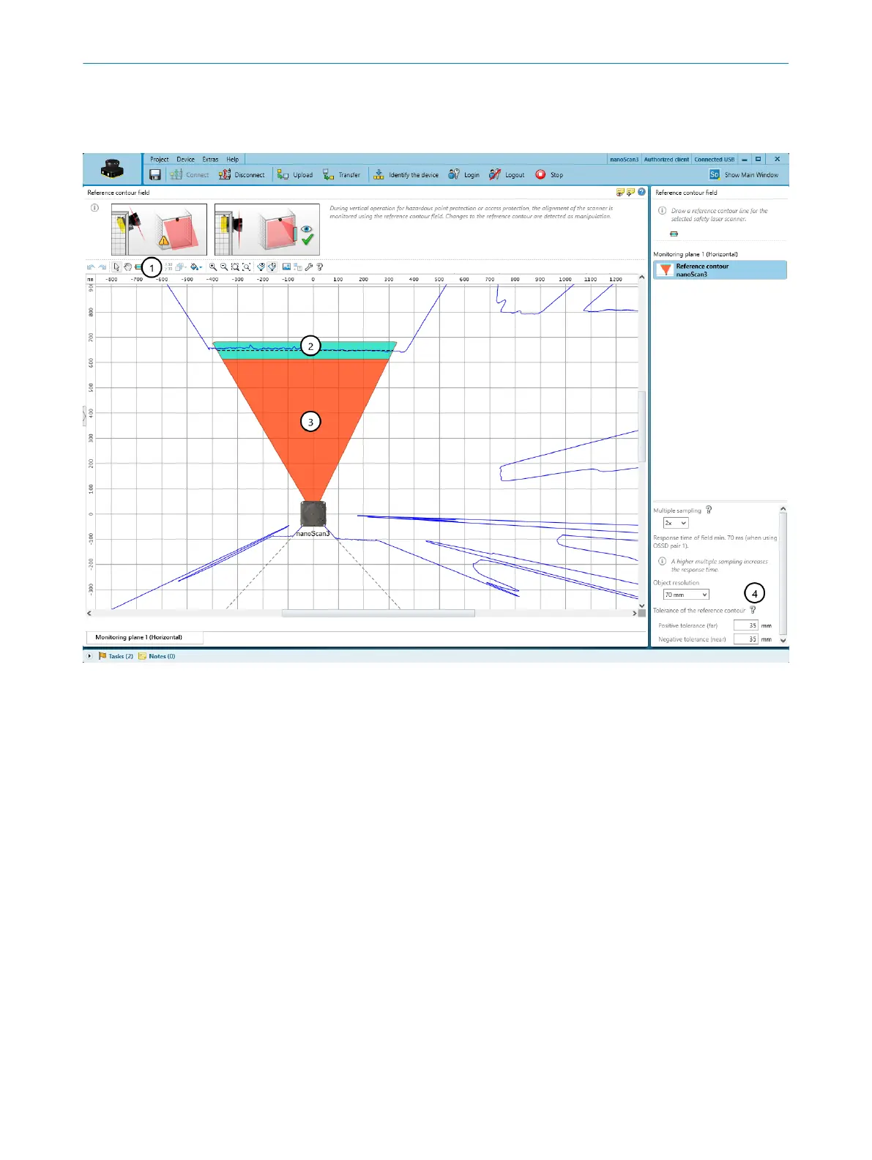Click help icon next to Tolerance of reference contour

[x=753, y=610]
